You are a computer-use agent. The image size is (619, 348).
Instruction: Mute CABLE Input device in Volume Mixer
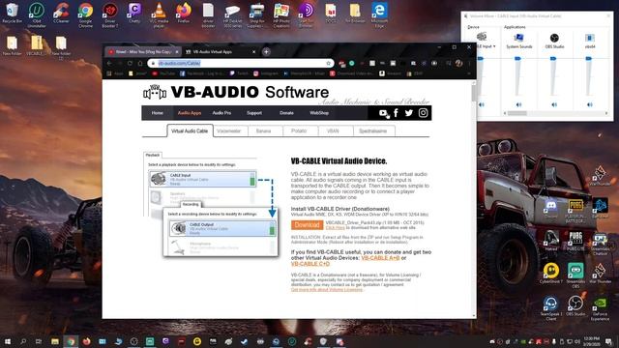482,105
